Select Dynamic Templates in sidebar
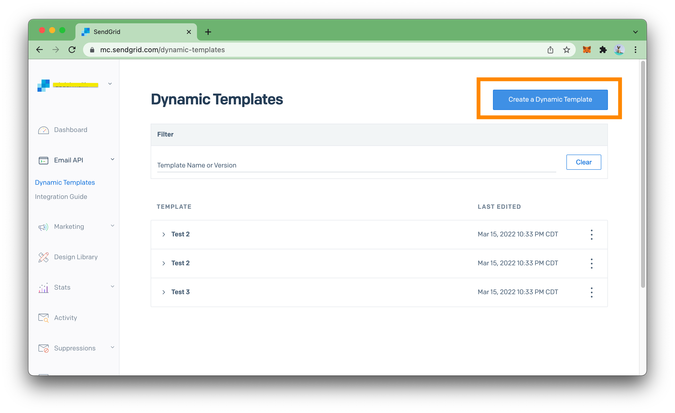The height and width of the screenshot is (413, 675). [x=65, y=182]
